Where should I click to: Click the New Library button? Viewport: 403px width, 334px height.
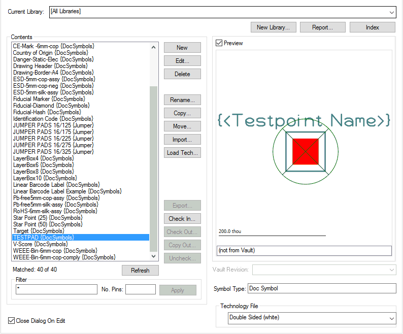pos(273,27)
